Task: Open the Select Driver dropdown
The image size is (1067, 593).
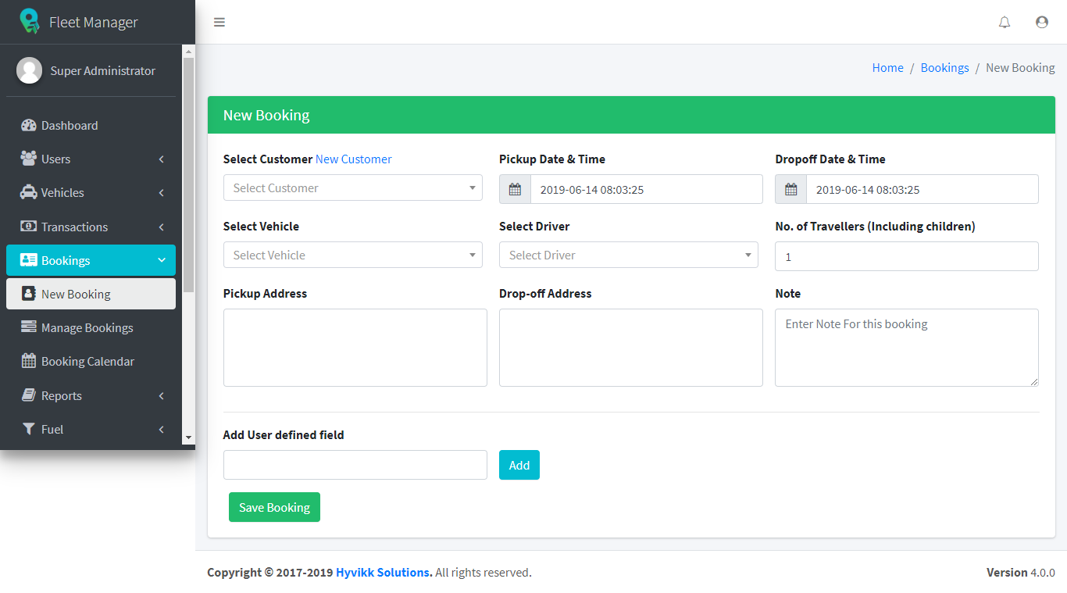Action: tap(629, 255)
